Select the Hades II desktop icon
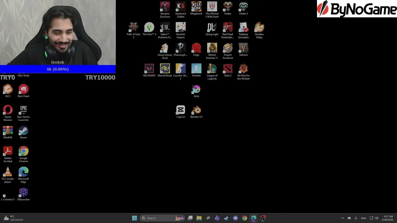Screen dimensions: 397x223 [243, 8]
